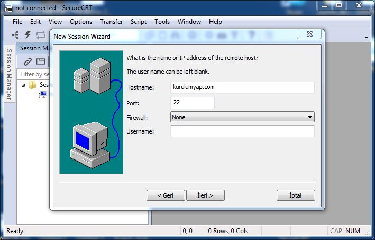The height and width of the screenshot is (240, 375).
Task: Click the '0, 0' cursor position status
Action: (x=187, y=231)
